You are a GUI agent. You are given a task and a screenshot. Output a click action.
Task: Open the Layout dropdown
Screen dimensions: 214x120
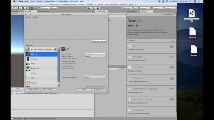pos(170,8)
